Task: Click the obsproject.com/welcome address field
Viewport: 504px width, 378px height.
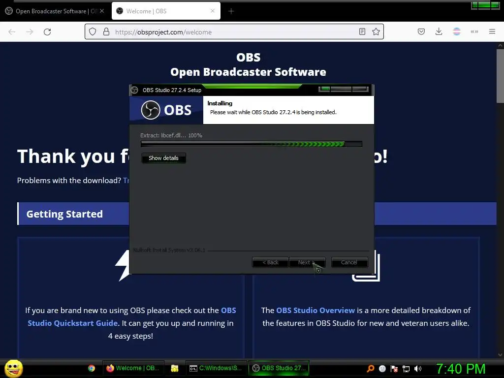Action: [x=234, y=32]
